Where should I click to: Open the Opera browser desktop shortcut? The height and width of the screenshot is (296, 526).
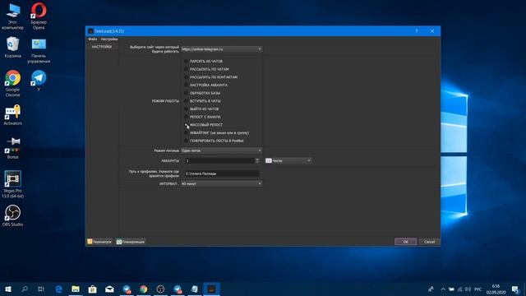[39, 16]
